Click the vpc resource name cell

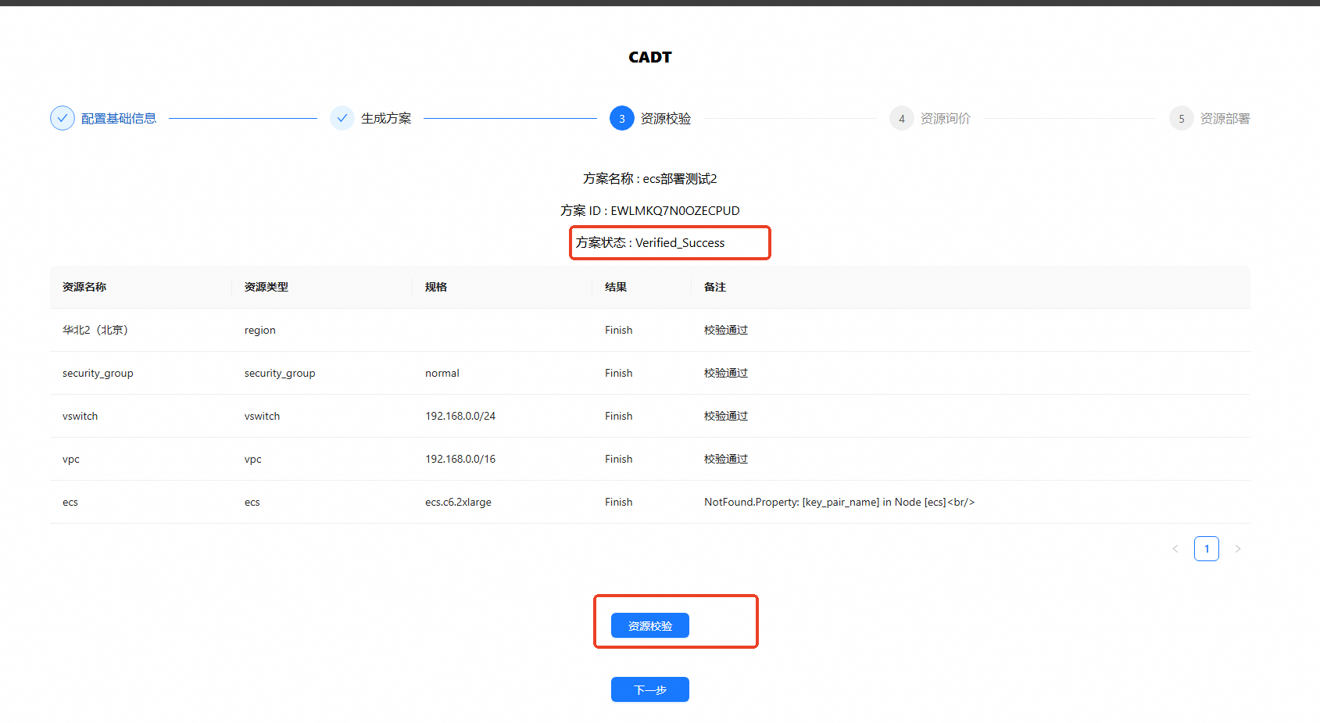point(71,459)
